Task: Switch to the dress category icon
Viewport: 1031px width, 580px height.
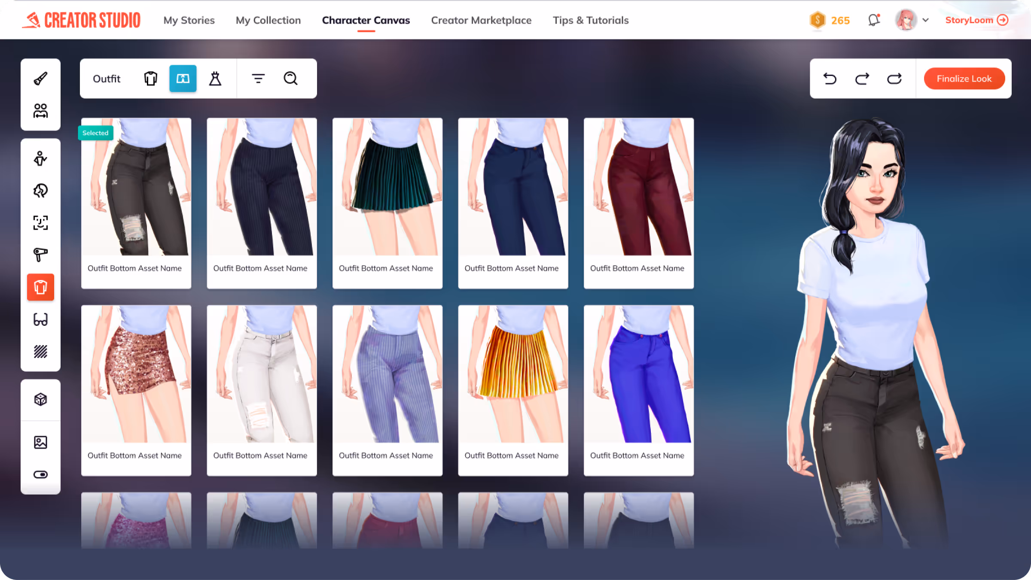Action: tap(215, 79)
